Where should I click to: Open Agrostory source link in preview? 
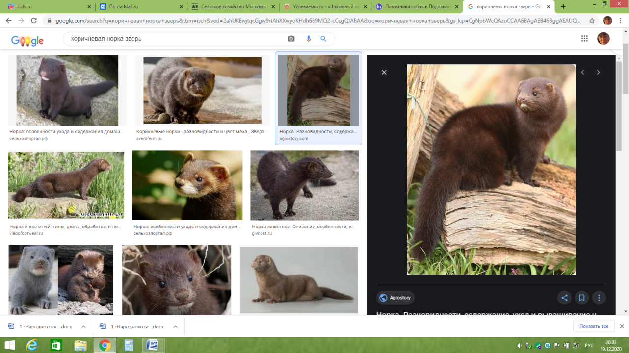[x=395, y=298]
